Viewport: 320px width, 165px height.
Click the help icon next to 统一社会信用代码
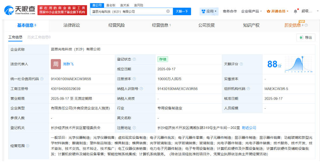42,79
